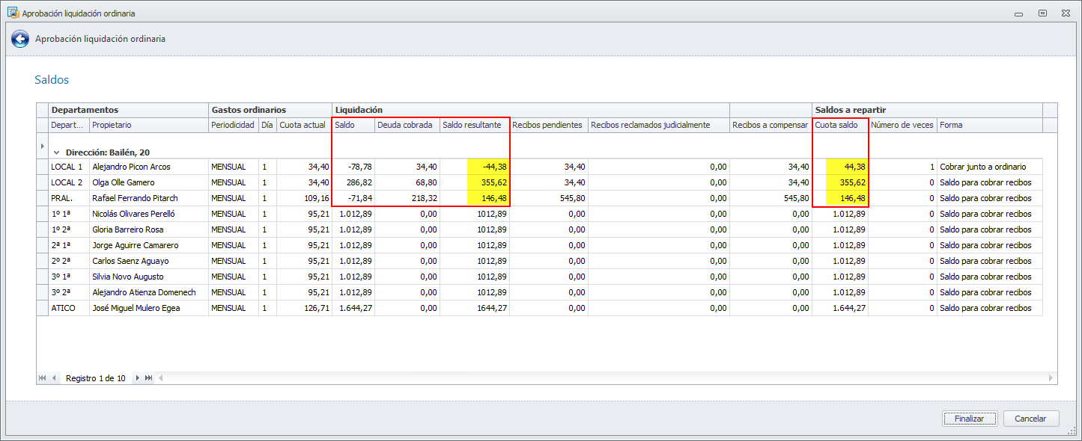The height and width of the screenshot is (441, 1082).
Task: Advance to next record in navigator
Action: tap(138, 378)
